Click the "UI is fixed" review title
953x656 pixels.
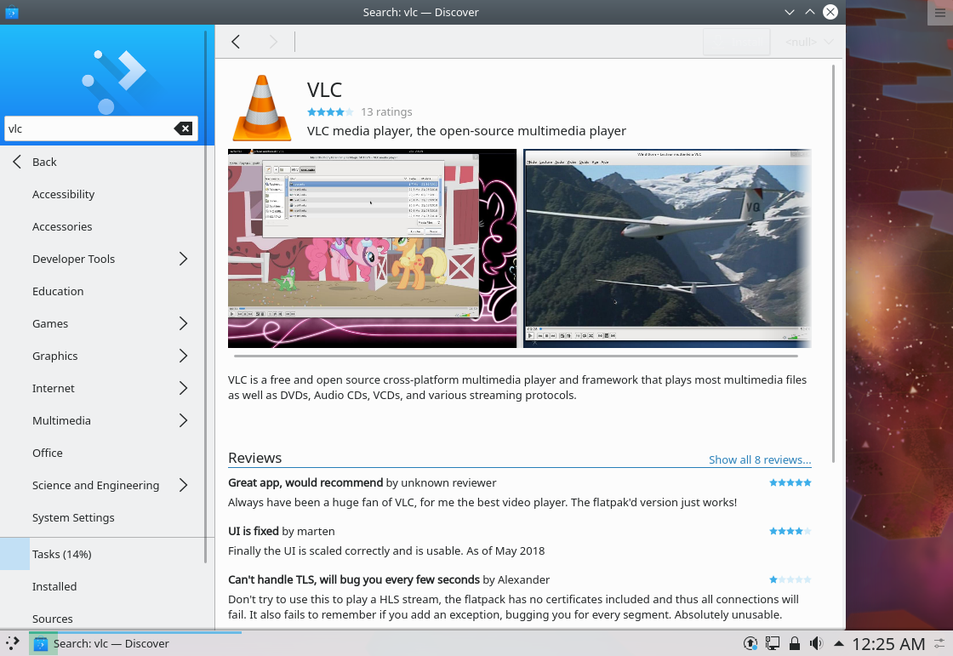pyautogui.click(x=254, y=531)
